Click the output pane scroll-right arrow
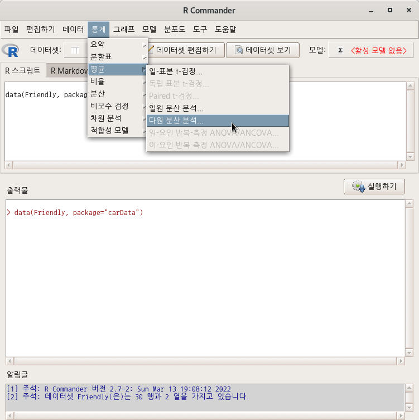This screenshot has height=420, width=419. pos(401,361)
